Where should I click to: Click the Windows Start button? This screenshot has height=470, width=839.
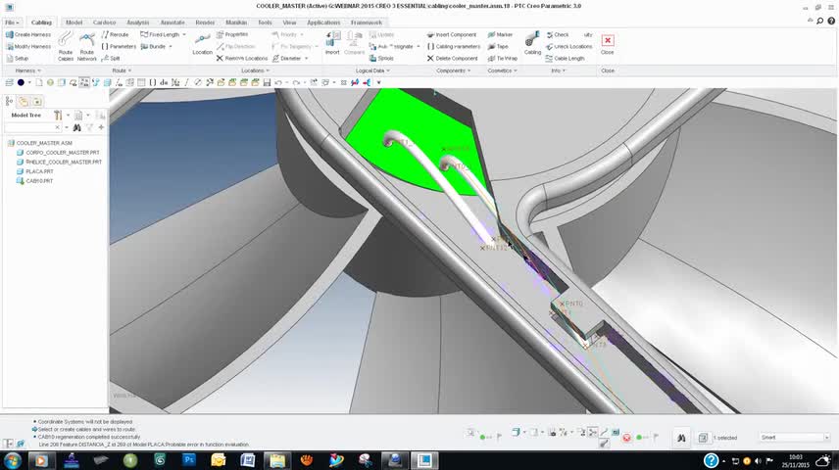pyautogui.click(x=13, y=460)
